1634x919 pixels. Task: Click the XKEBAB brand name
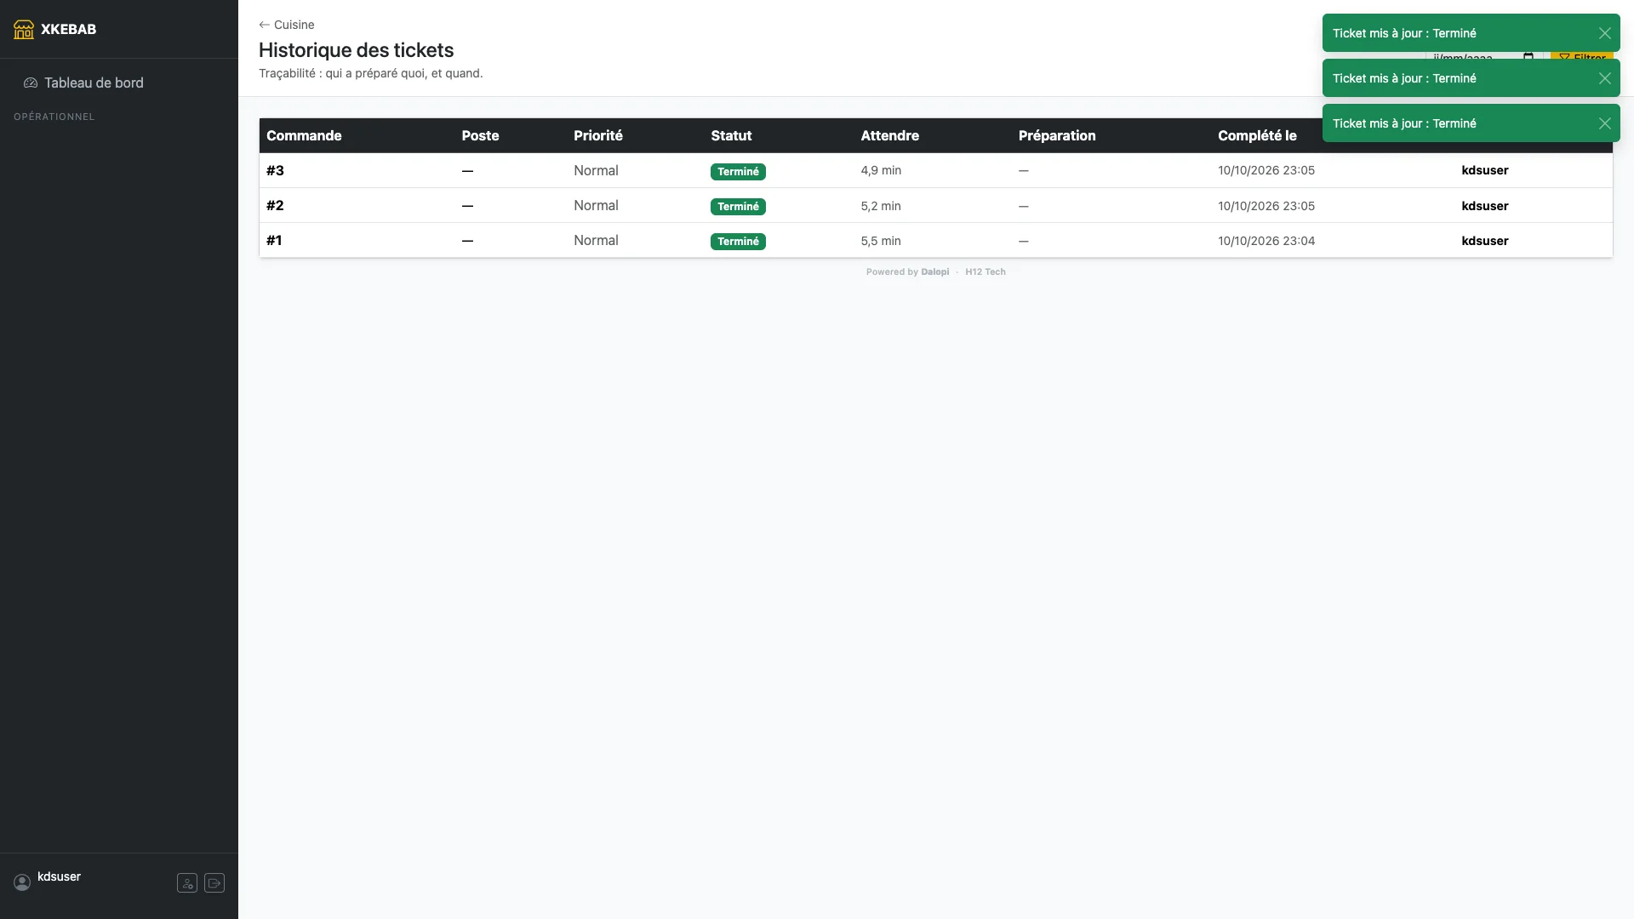tap(68, 29)
